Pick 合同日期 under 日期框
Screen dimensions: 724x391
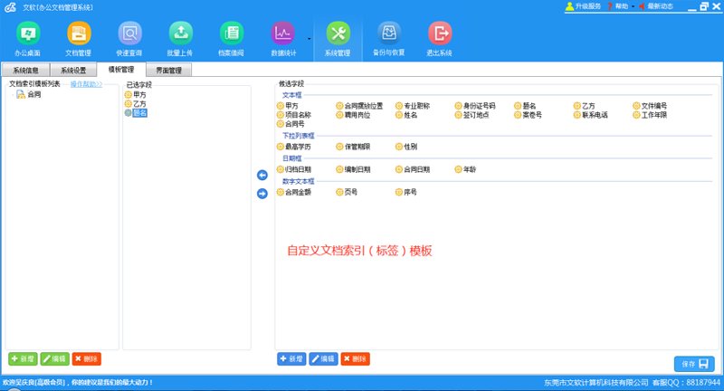tap(413, 169)
